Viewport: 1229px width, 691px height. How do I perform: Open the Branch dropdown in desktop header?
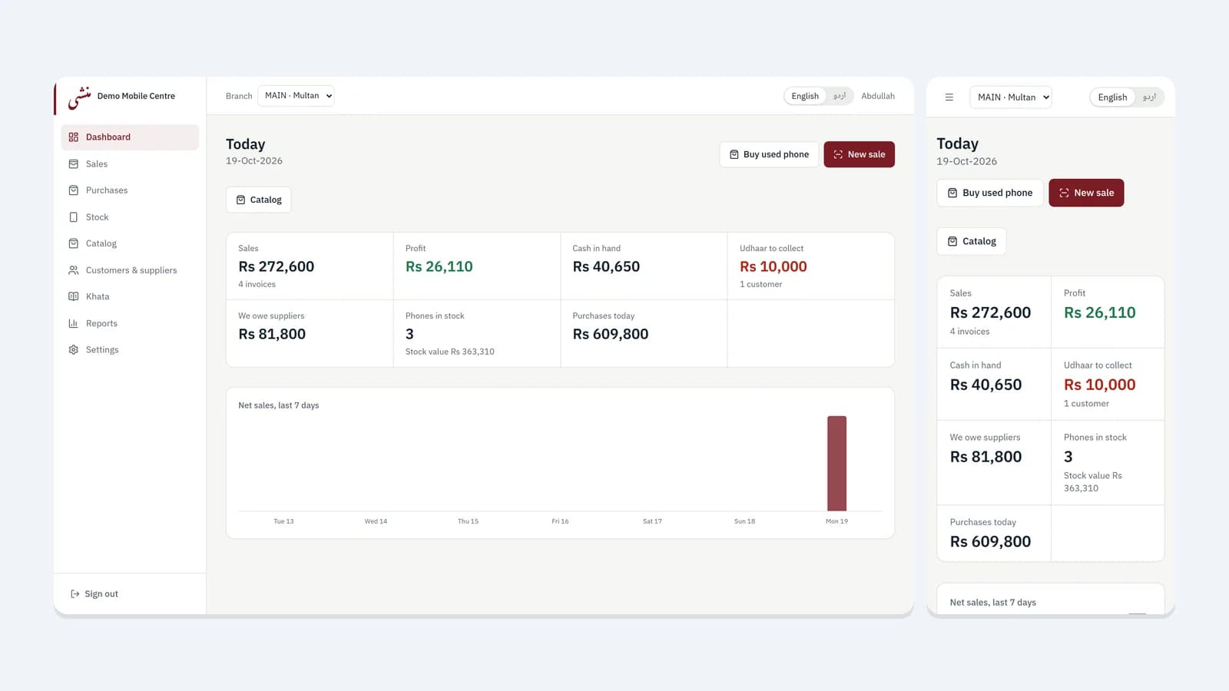pos(296,96)
